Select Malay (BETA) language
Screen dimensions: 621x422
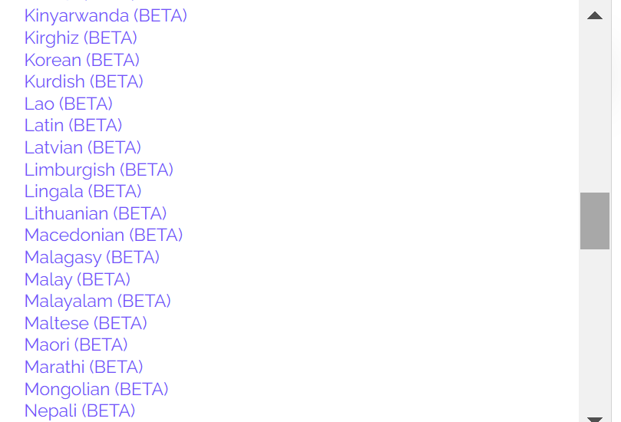tap(78, 280)
